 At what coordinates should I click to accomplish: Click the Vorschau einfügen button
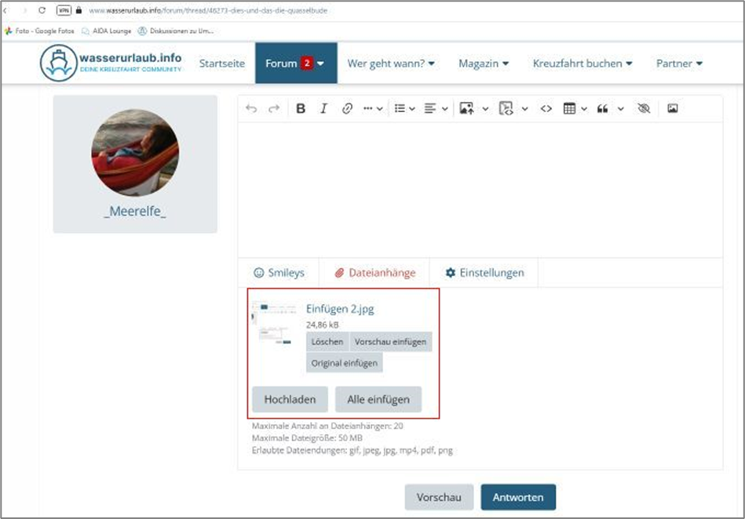[390, 343]
